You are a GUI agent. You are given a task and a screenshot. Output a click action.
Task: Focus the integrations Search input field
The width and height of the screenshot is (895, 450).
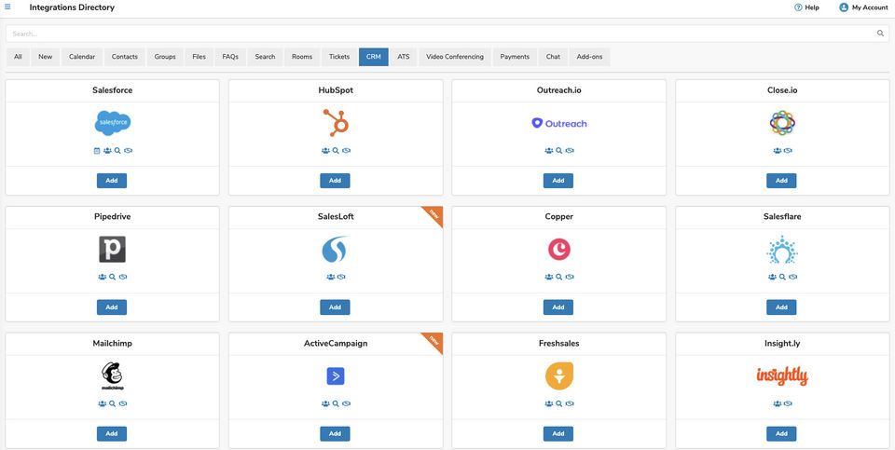[447, 34]
